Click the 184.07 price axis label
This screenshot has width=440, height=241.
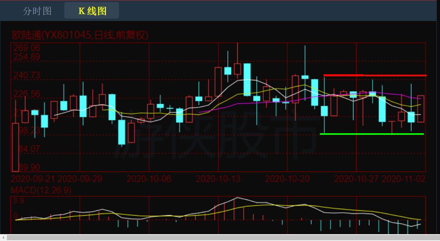coord(29,149)
